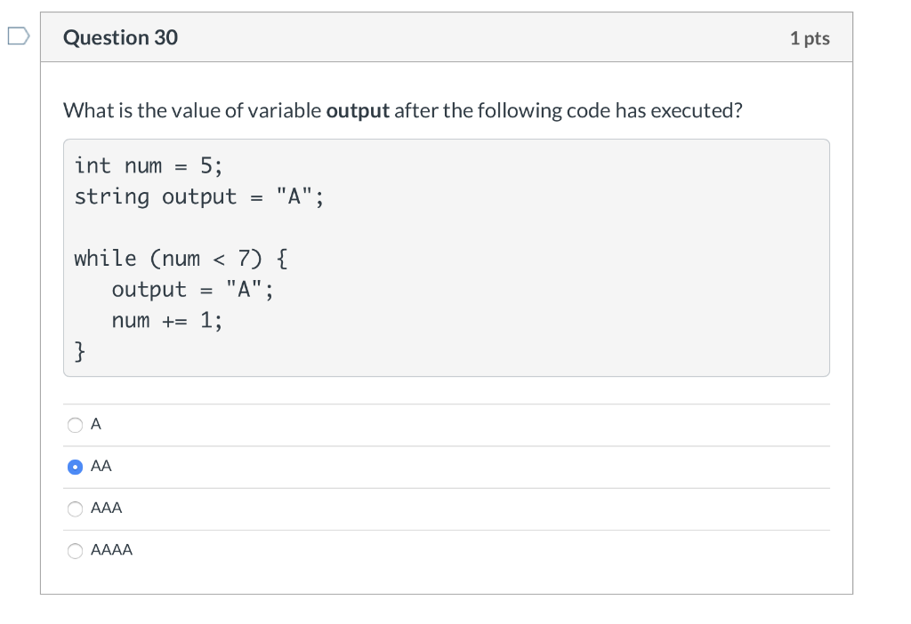
Task: Click the "while (num < 7)" code line
Action: (181, 259)
